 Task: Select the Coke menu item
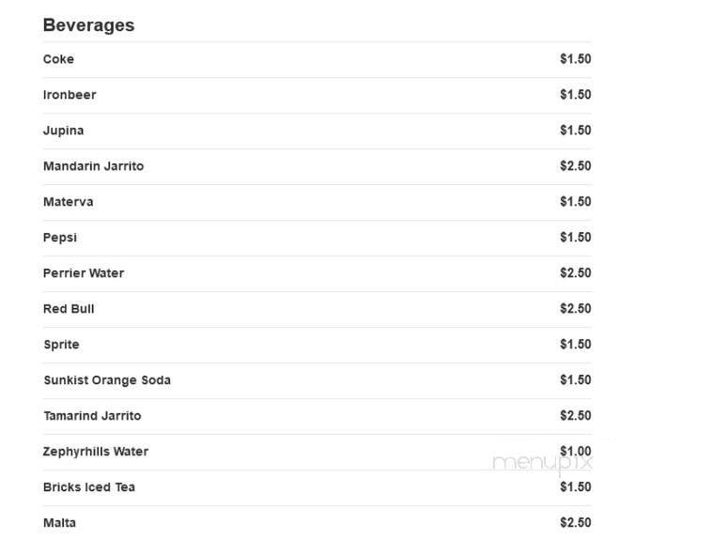tap(58, 59)
